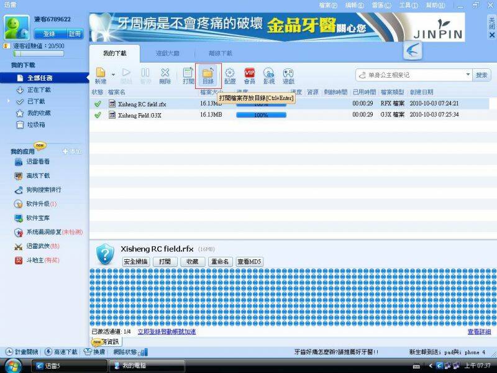Sort by 檔案名 column header
The height and width of the screenshot is (373, 497).
pyautogui.click(x=117, y=92)
